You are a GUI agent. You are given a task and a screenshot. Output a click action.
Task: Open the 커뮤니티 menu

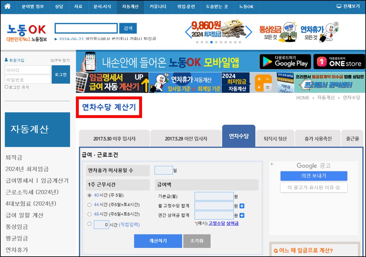point(158,7)
